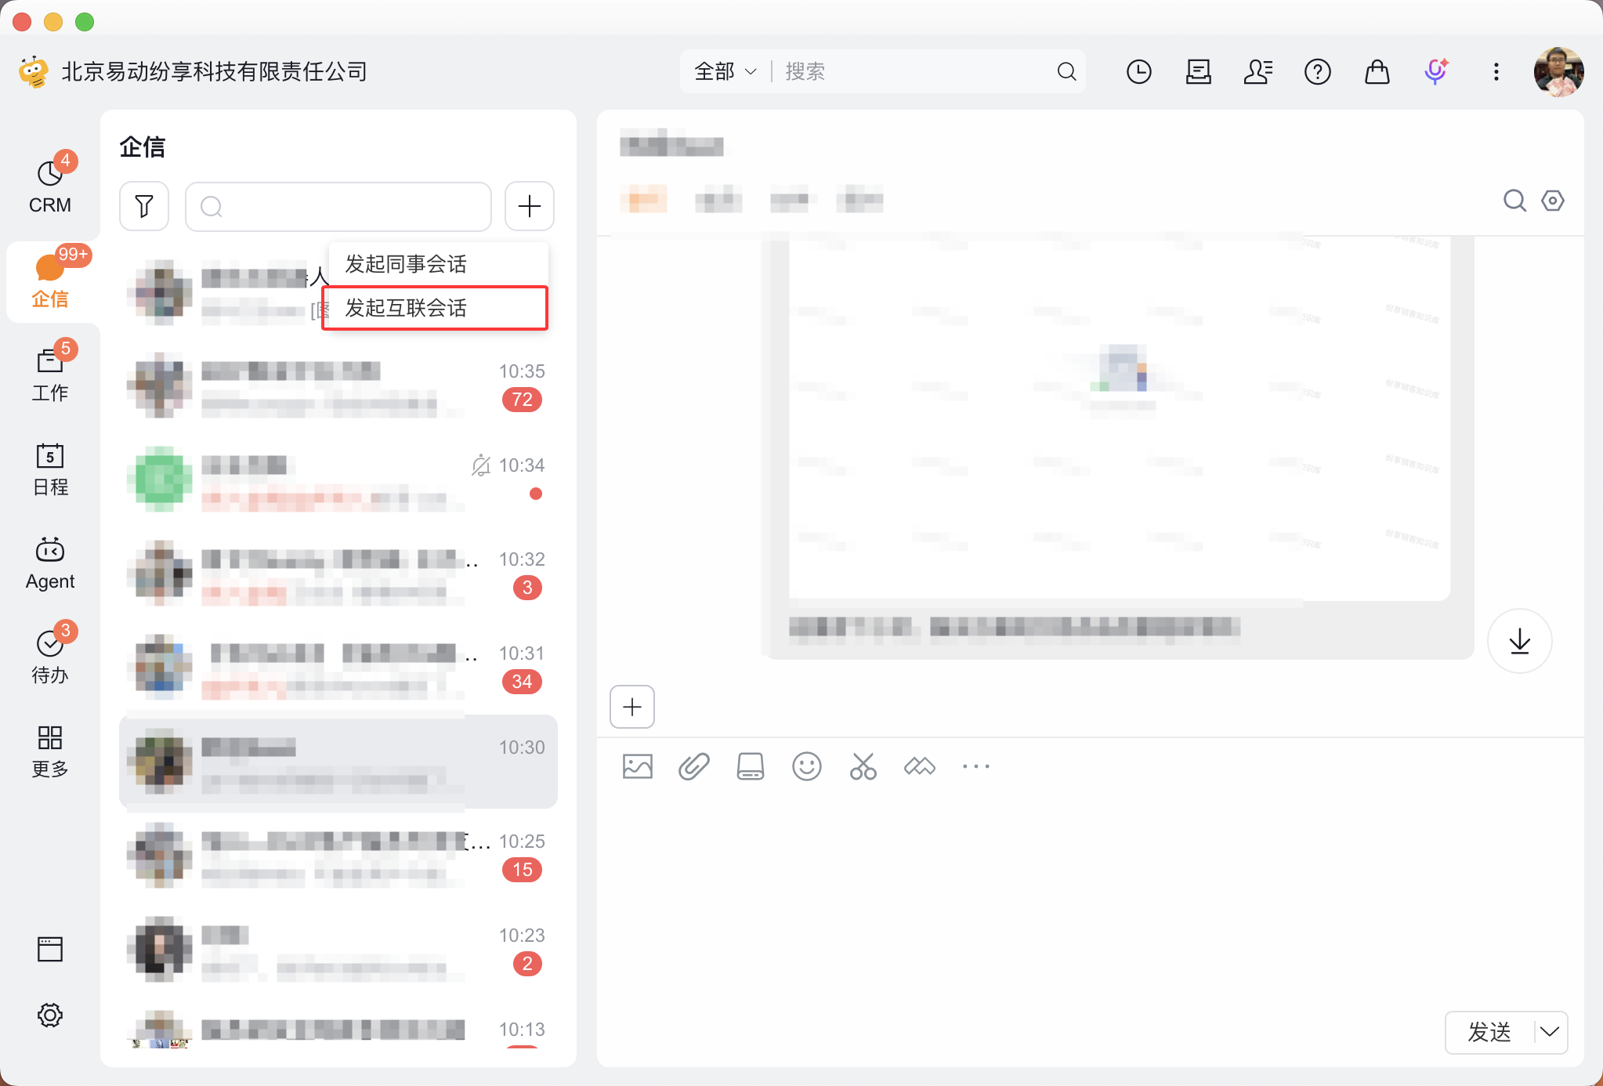Click the plus button to start a conversation
This screenshot has height=1086, width=1603.
tap(530, 206)
